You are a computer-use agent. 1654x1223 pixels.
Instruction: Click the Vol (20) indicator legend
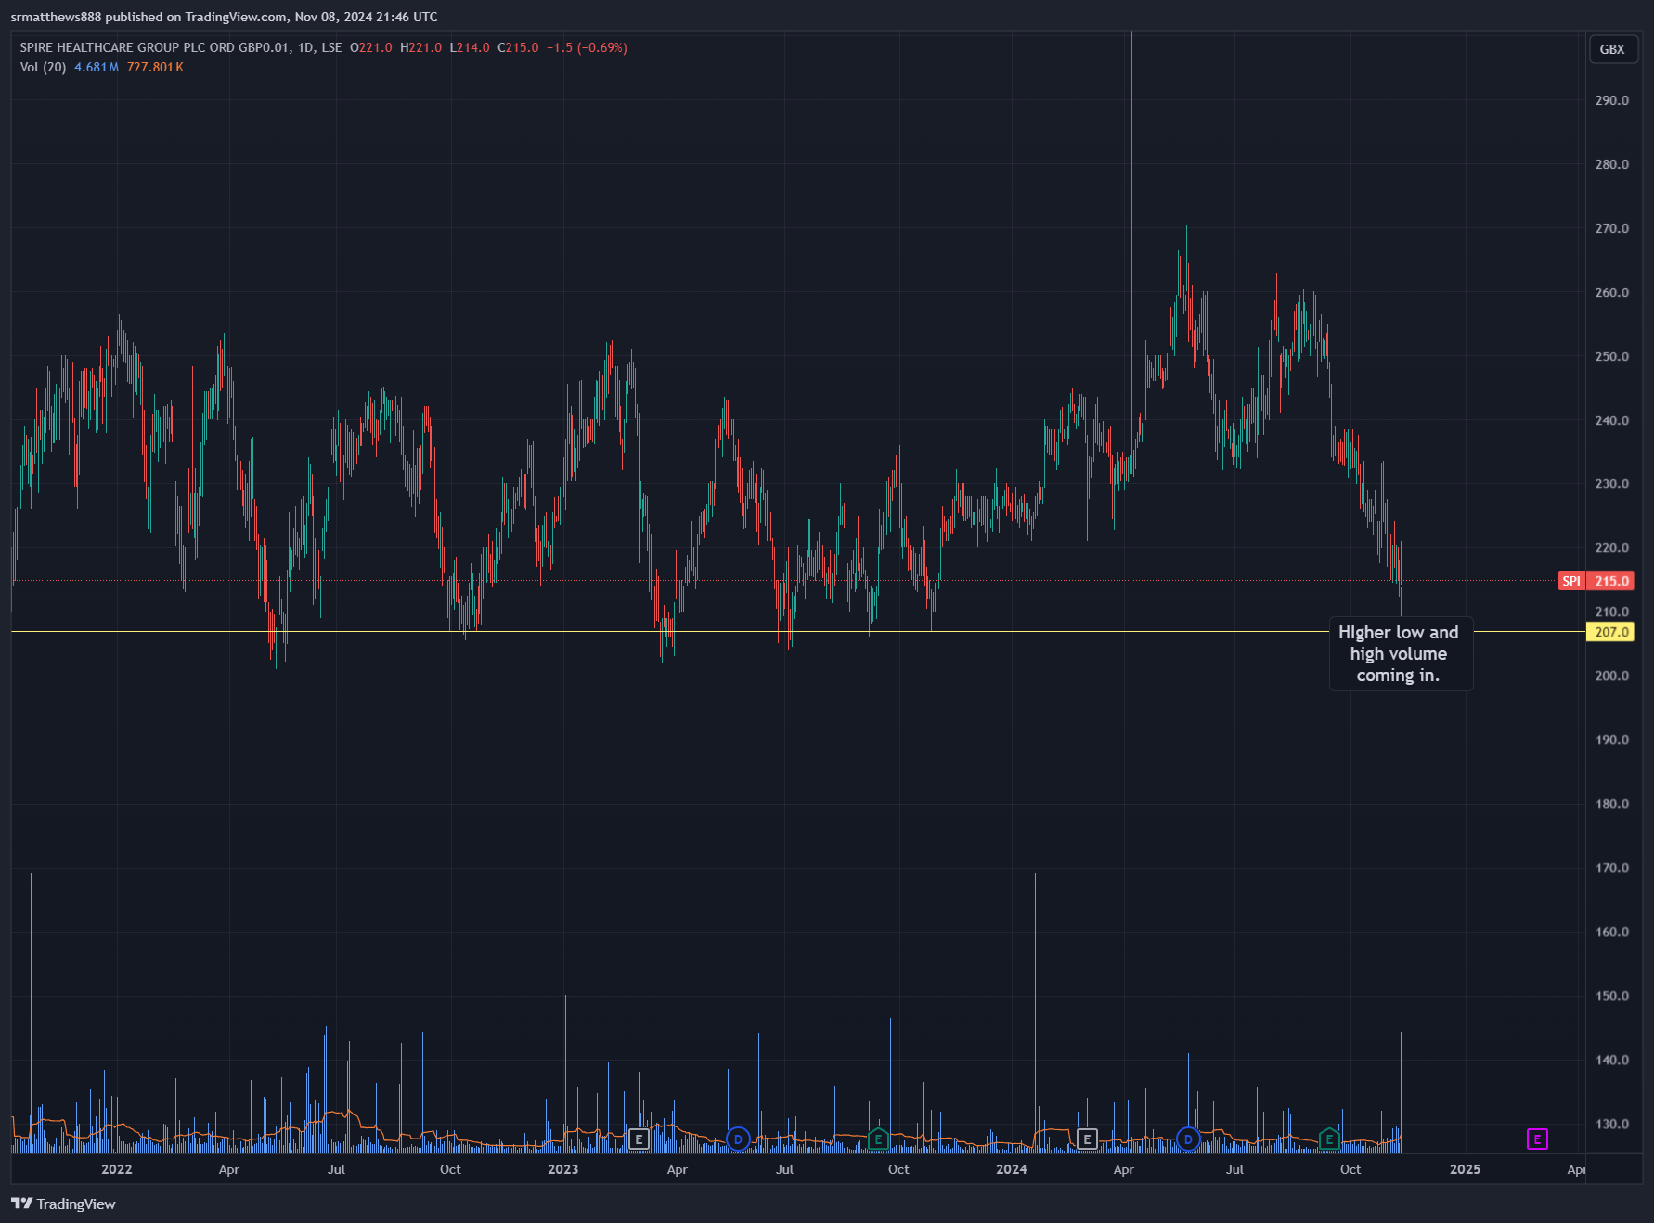[43, 67]
